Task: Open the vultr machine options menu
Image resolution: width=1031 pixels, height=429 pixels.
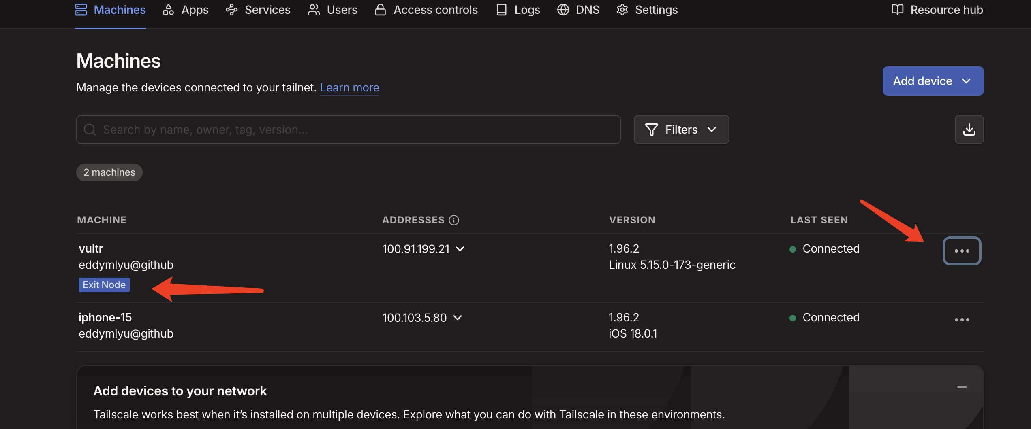Action: click(x=962, y=251)
